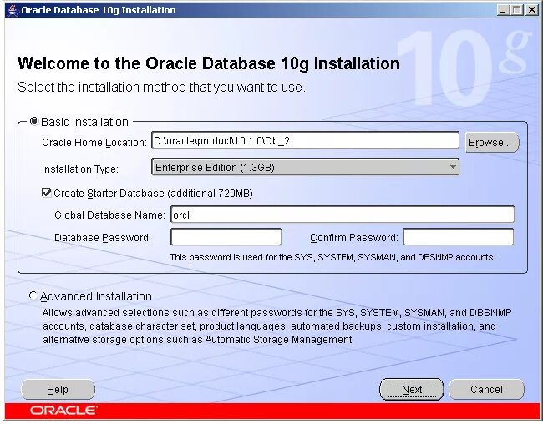Focus the Confirm Password field
Viewport: 543px width, 424px height.
click(459, 237)
